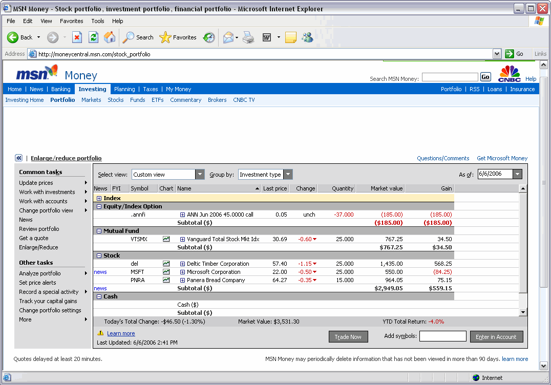Select the Home toolbar icon
551x385 pixels.
[x=110, y=37]
